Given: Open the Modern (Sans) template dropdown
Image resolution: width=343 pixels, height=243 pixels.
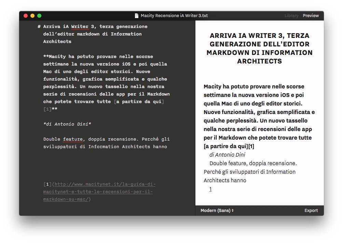Looking at the screenshot, I should click(x=217, y=211).
